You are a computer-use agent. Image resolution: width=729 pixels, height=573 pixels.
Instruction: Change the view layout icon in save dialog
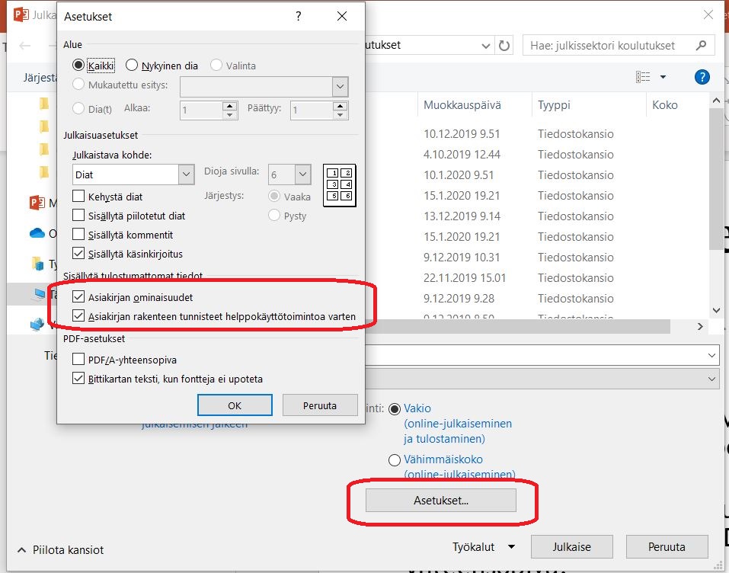pos(643,77)
